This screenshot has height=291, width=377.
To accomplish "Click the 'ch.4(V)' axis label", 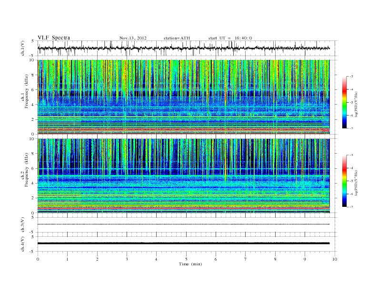I will [x=22, y=244].
